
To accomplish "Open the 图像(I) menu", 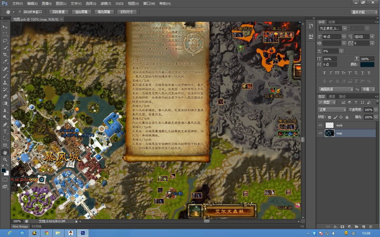I will point(47,3).
